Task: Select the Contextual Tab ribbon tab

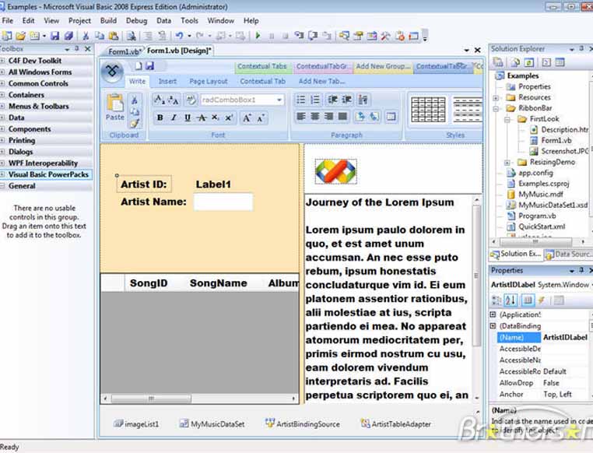Action: pos(262,81)
